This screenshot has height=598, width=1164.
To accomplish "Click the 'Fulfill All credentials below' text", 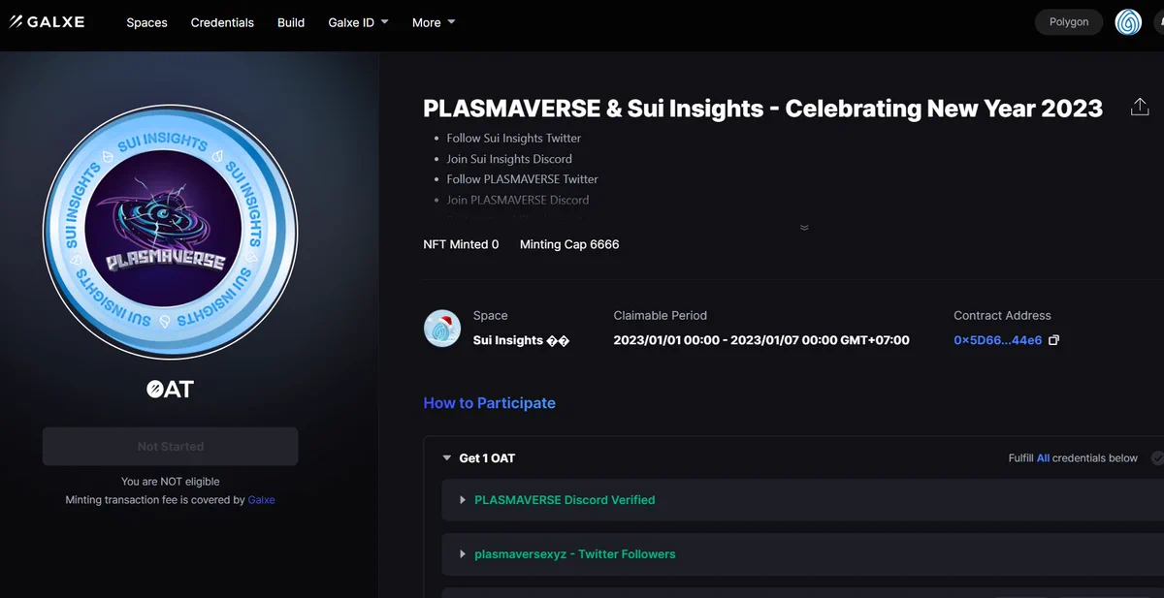I will point(1073,458).
